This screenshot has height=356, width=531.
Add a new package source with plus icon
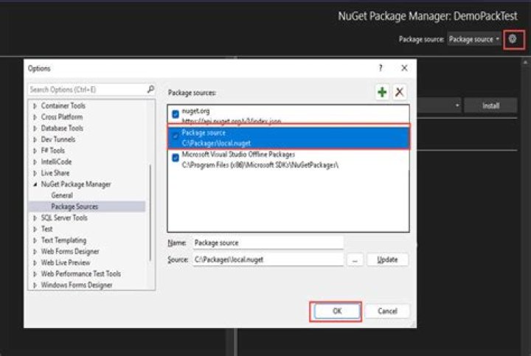(382, 92)
